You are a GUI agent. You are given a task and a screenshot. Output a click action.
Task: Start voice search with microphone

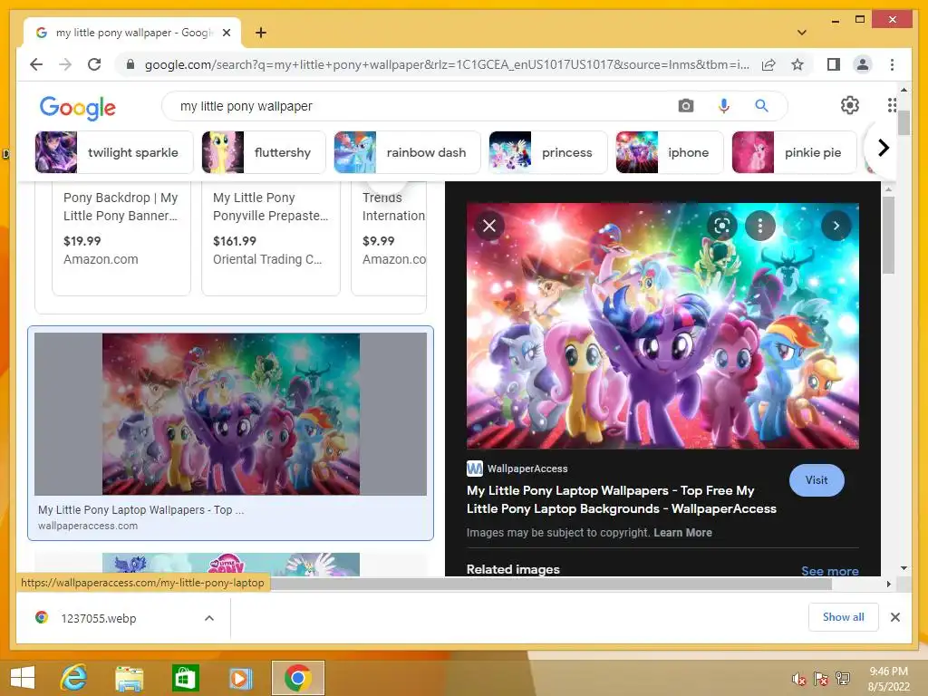tap(723, 106)
